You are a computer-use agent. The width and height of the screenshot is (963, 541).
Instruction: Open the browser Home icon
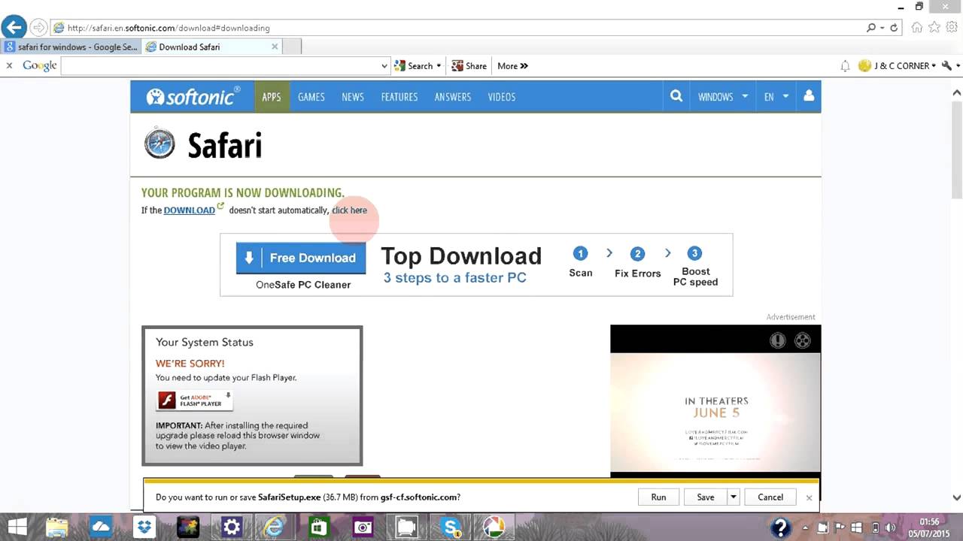click(x=916, y=27)
